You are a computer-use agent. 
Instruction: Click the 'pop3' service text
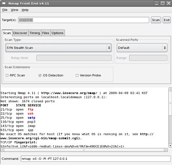31,122
